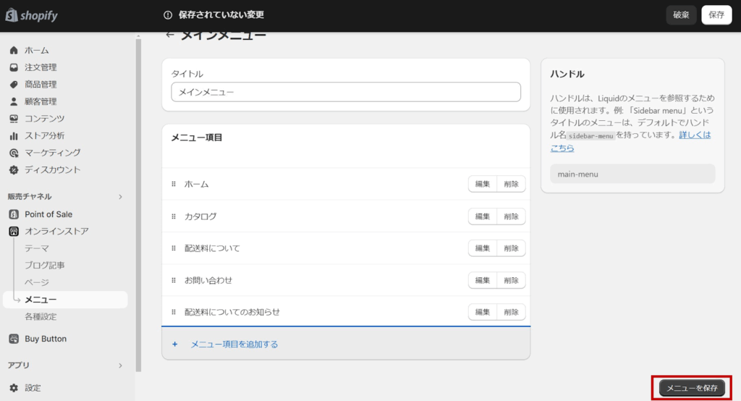Click the main-menu handle field
This screenshot has width=741, height=401.
[x=632, y=174]
